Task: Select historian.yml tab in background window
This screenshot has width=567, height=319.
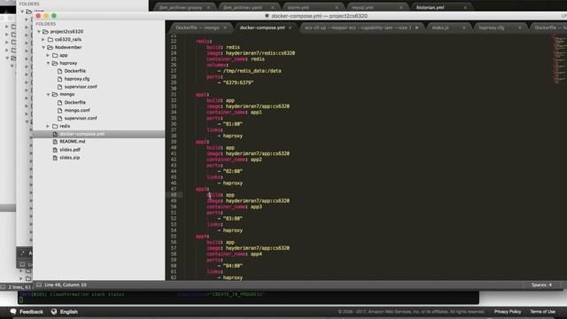Action: (x=430, y=7)
